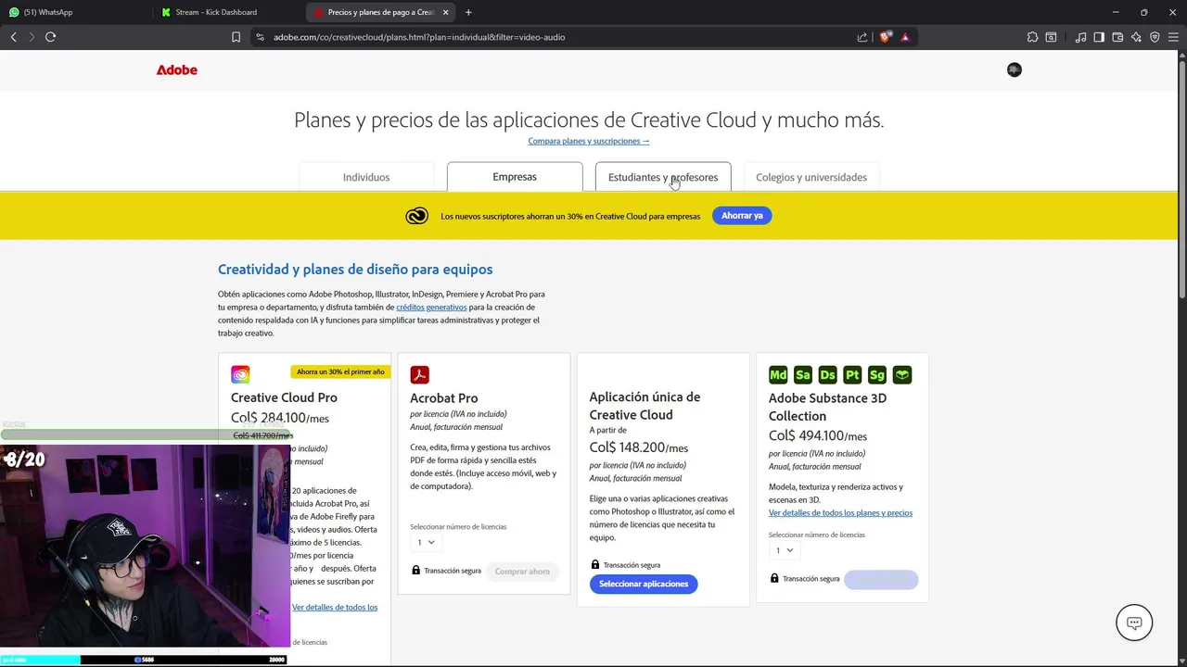Open the music note playlist icon
The image size is (1187, 667).
(1080, 37)
